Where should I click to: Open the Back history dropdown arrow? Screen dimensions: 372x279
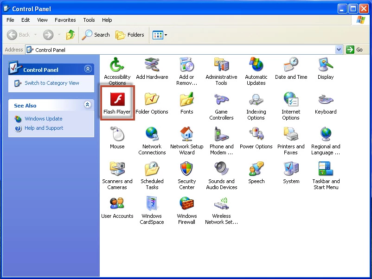(35, 35)
